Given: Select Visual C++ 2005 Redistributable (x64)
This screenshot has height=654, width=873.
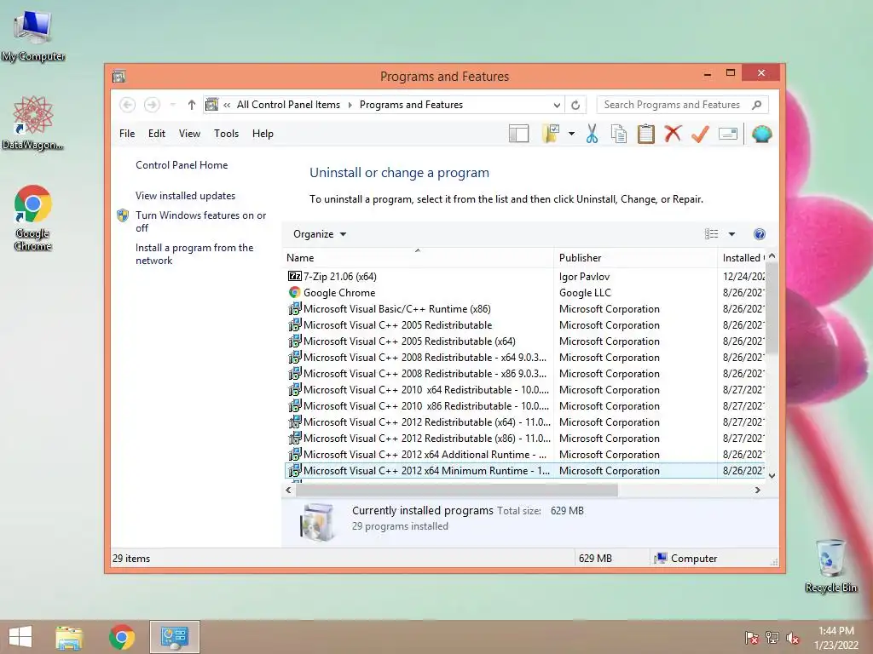Looking at the screenshot, I should pos(525,341).
